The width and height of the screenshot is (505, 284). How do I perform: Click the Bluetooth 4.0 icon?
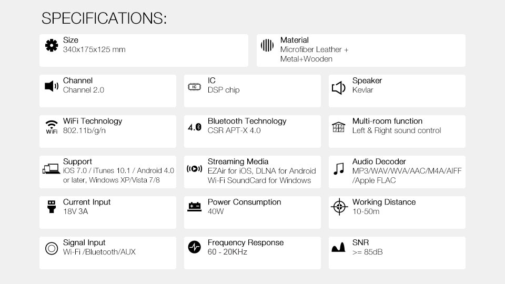pyautogui.click(x=195, y=127)
